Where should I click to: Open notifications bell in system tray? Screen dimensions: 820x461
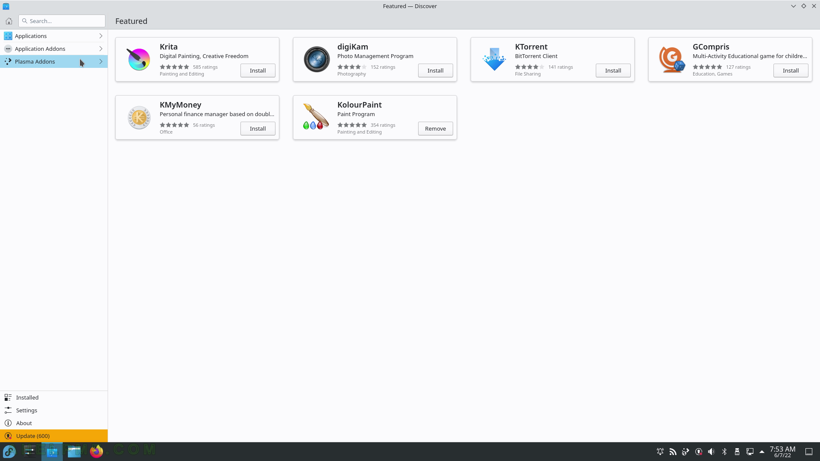(660, 452)
